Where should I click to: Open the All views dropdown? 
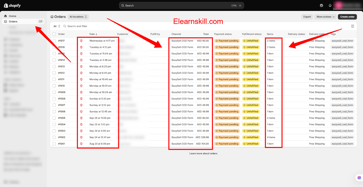[57, 26]
